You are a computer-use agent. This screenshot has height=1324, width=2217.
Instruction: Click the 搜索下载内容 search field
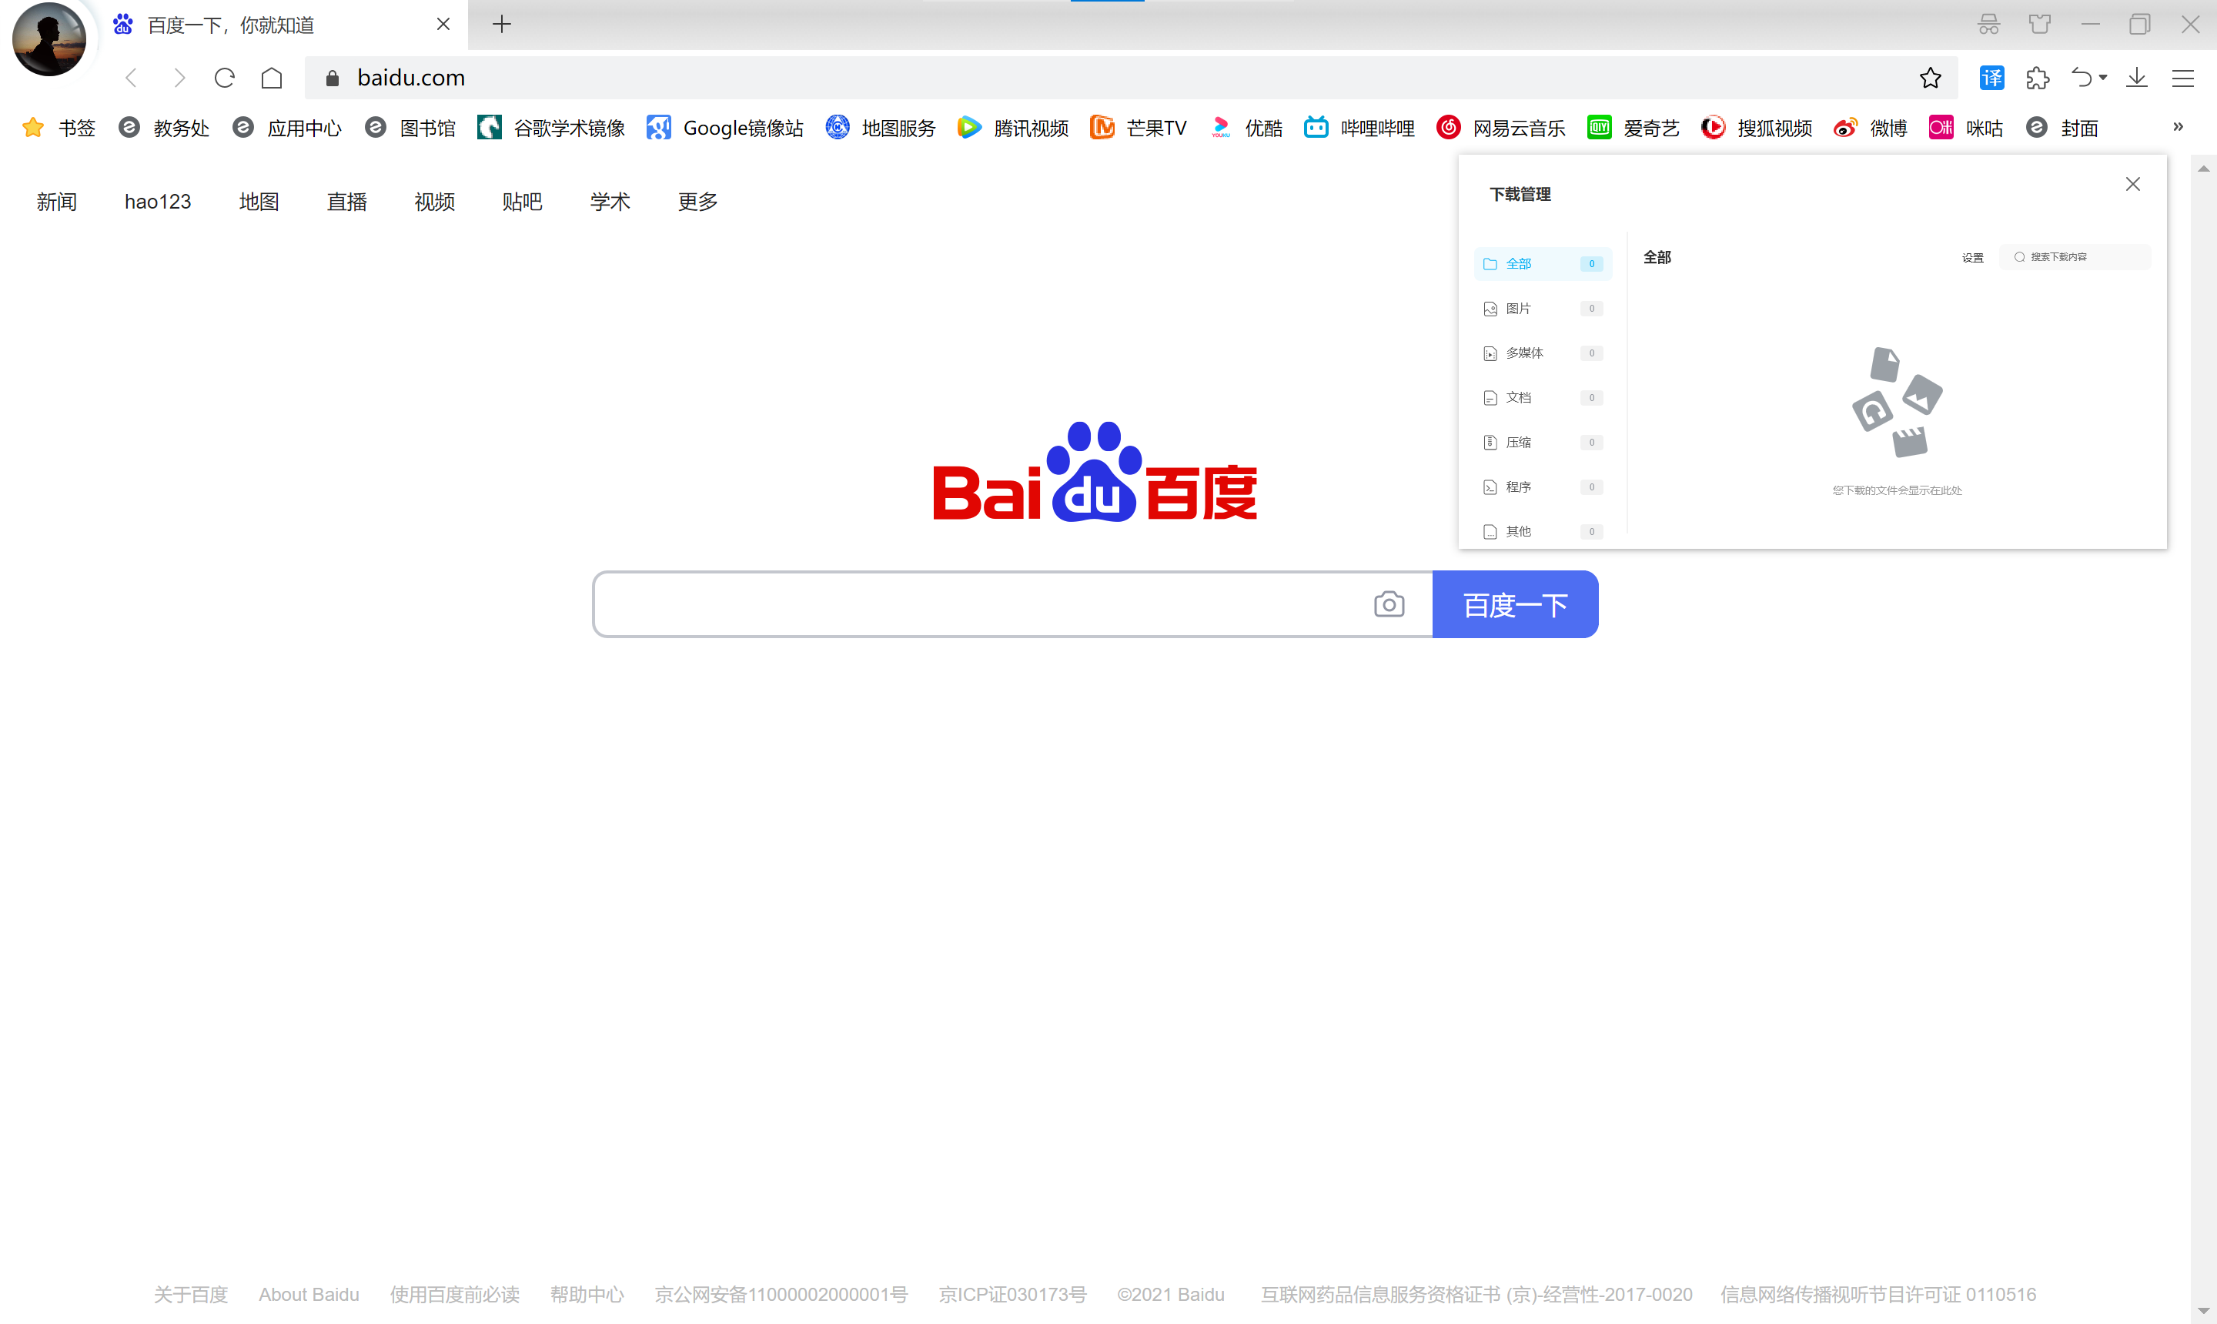click(x=2075, y=257)
